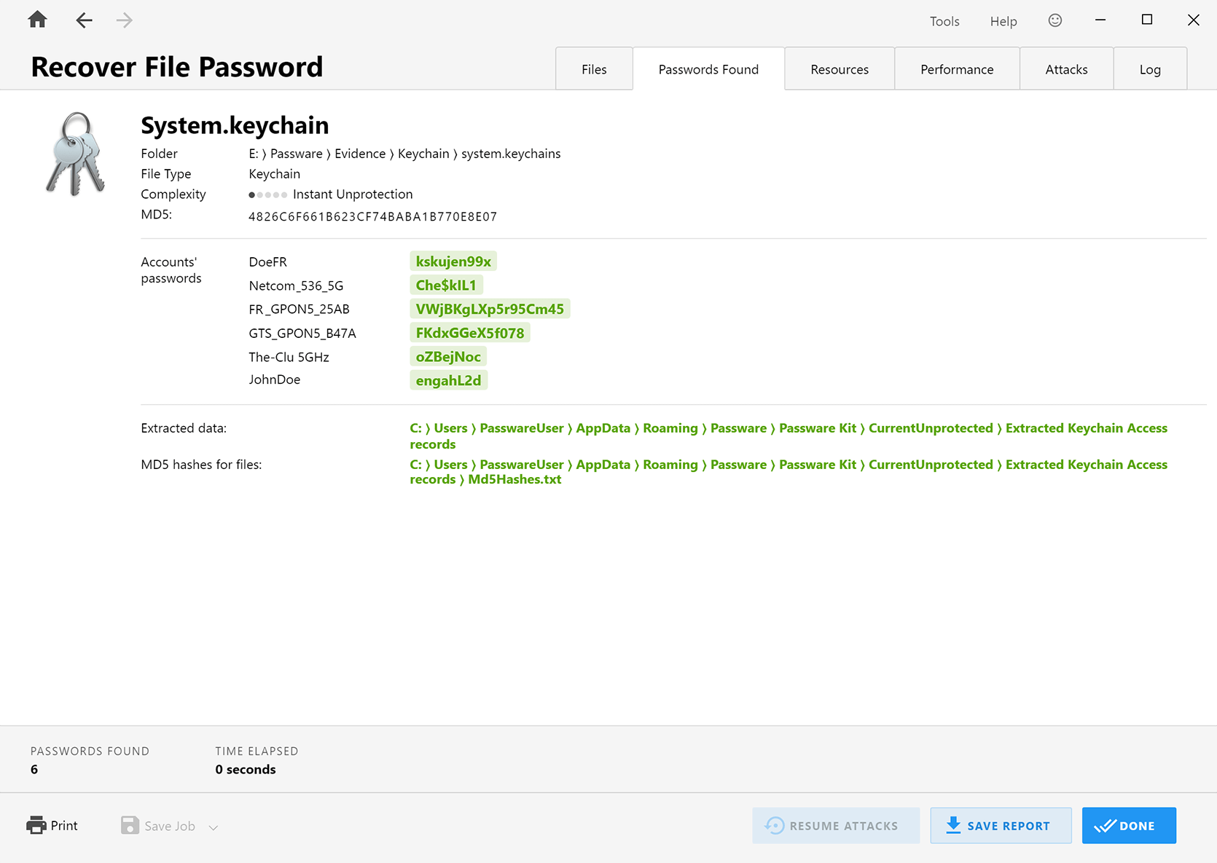Image resolution: width=1217 pixels, height=863 pixels.
Task: Show the Log tab
Action: (1149, 69)
